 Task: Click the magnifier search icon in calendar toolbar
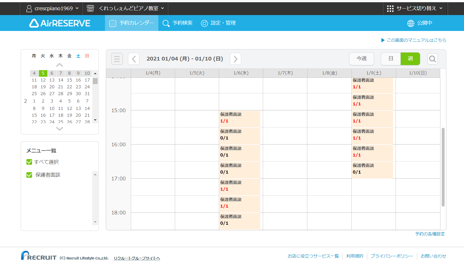tap(432, 59)
